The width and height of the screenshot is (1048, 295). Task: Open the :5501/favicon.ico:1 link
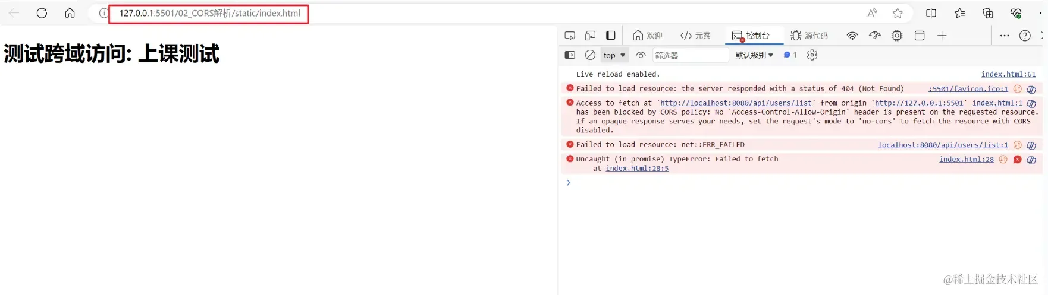point(968,88)
